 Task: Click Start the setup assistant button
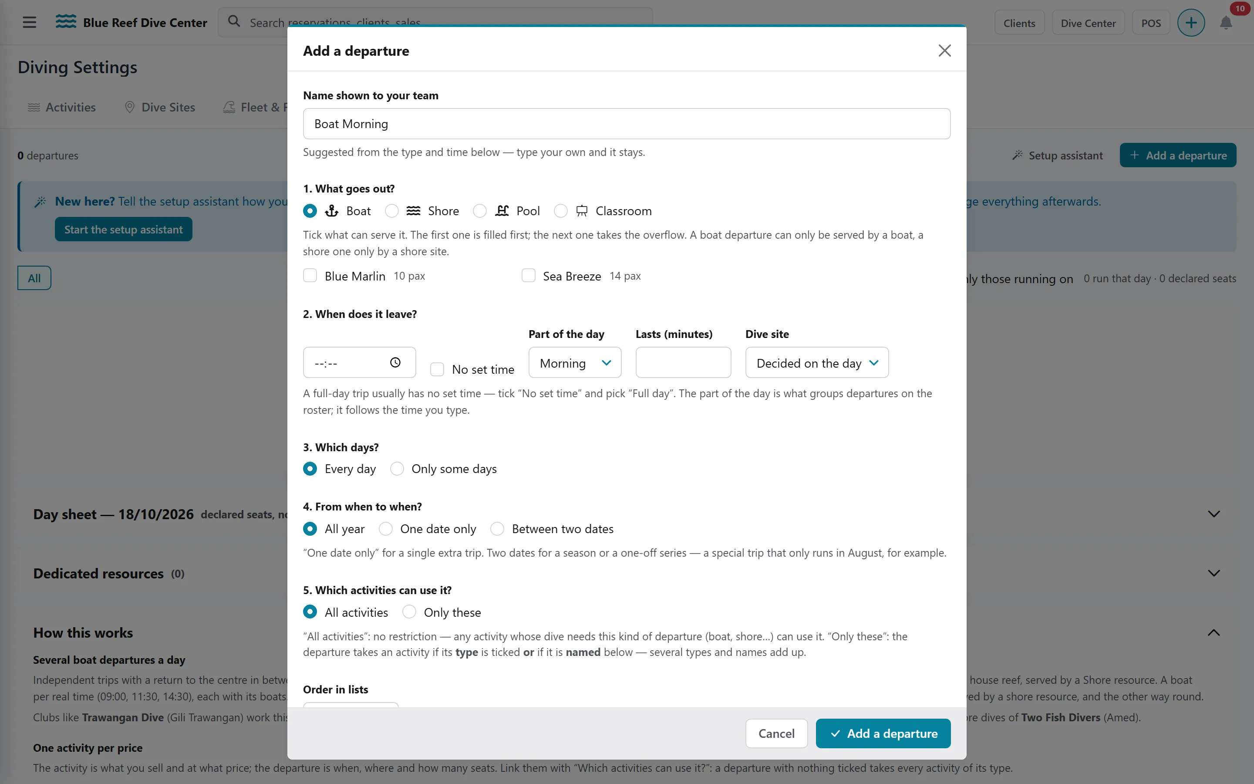coord(123,229)
